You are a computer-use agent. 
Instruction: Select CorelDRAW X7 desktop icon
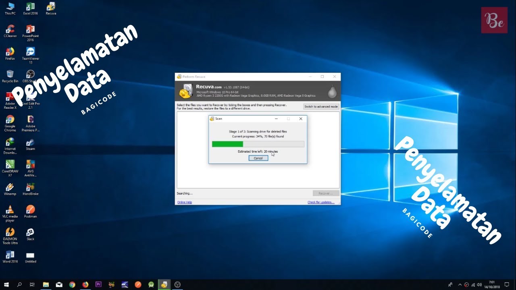10,168
